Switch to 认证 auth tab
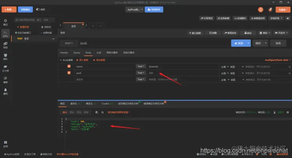The width and height of the screenshot is (292, 158). pyautogui.click(x=99, y=53)
